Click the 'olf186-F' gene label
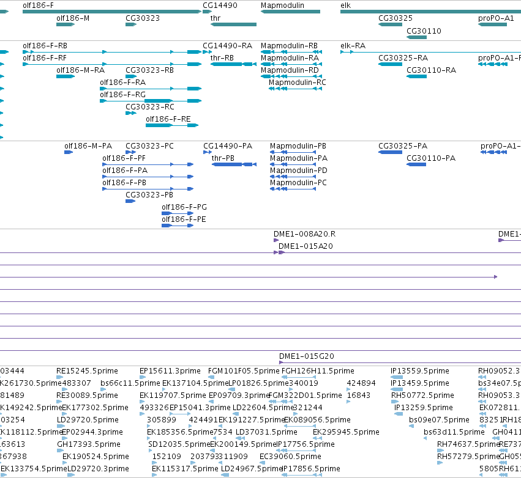 pyautogui.click(x=38, y=6)
